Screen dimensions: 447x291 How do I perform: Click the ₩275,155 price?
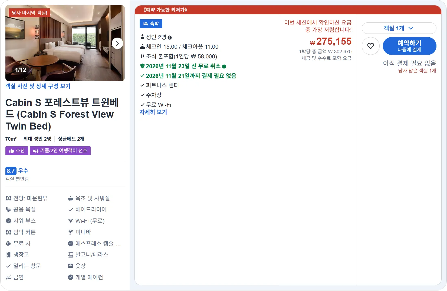(331, 41)
